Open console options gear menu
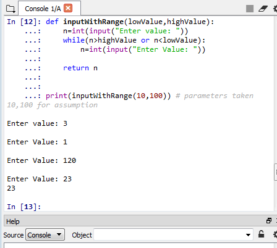This screenshot has height=248, width=277. (275, 9)
